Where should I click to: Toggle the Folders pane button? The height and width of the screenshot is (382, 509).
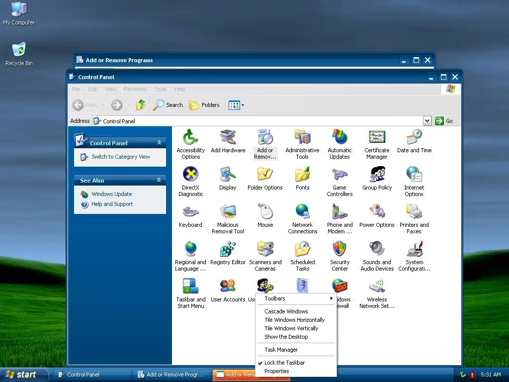coord(204,105)
